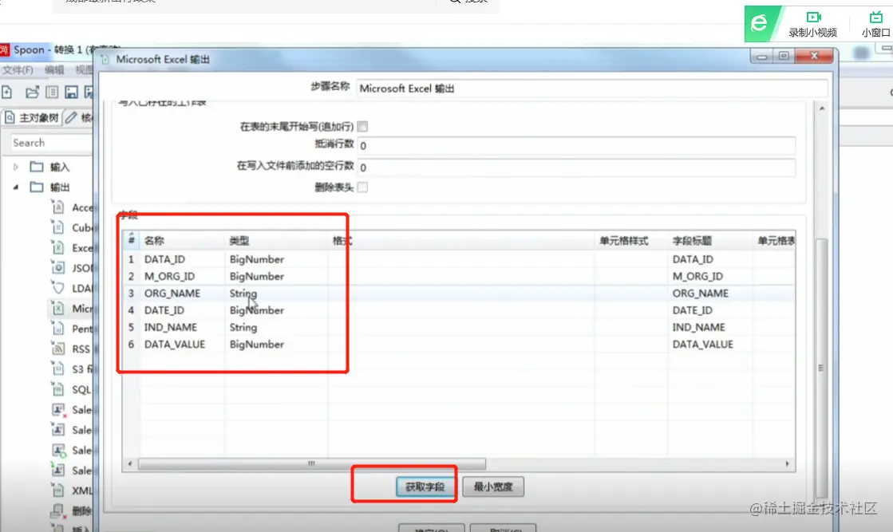The height and width of the screenshot is (532, 893).
Task: Click the explore repository icon in Spoon toolbar
Action: coord(52,92)
